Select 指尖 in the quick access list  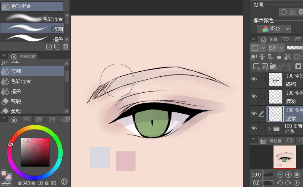pyautogui.click(x=32, y=91)
